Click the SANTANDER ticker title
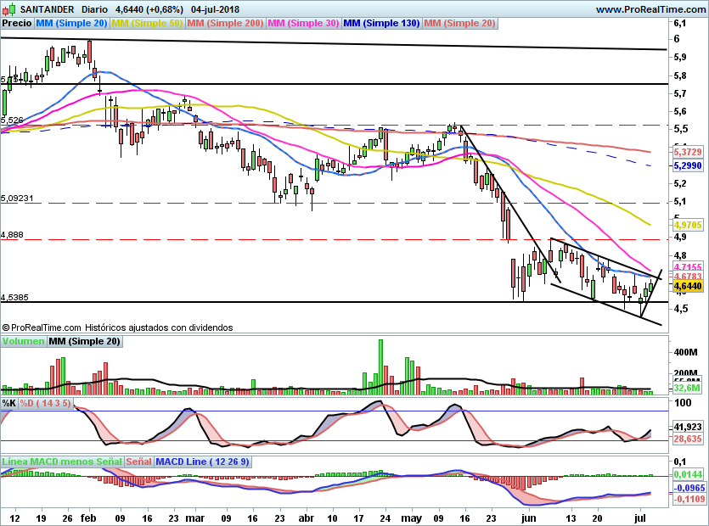The height and width of the screenshot is (526, 709). click(47, 9)
